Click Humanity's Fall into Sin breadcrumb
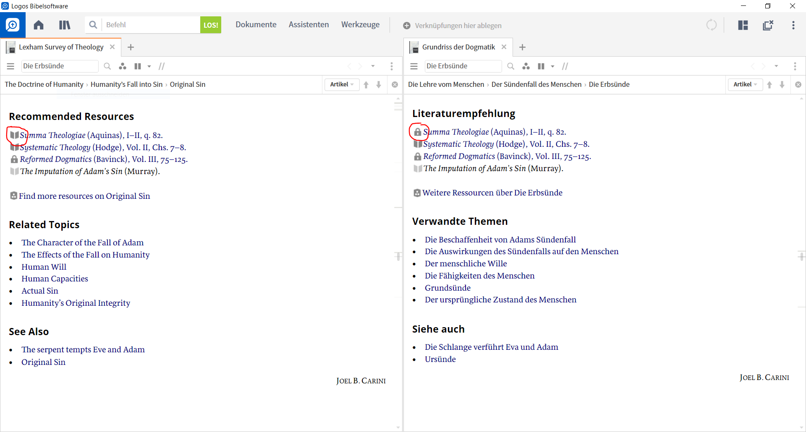This screenshot has height=432, width=806. point(127,85)
